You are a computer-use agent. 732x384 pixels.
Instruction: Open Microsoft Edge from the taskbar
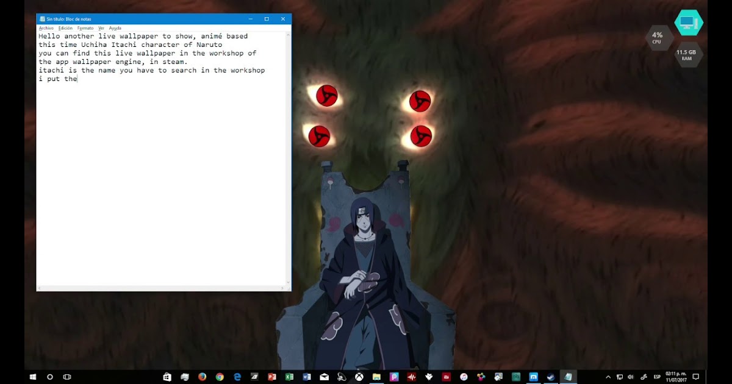(x=237, y=377)
